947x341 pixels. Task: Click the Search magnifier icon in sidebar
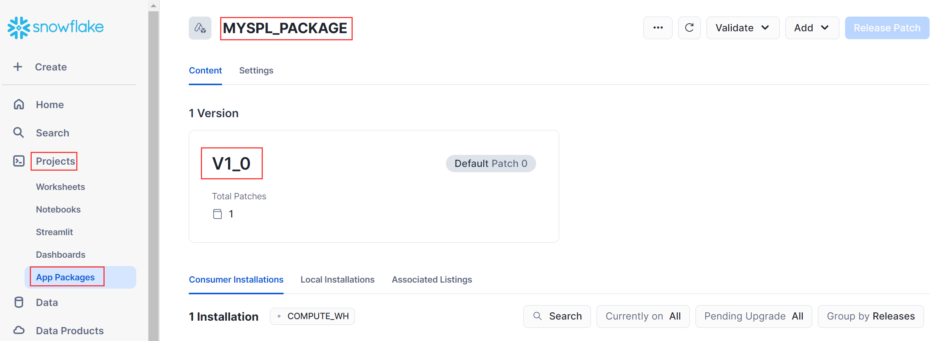click(x=19, y=133)
